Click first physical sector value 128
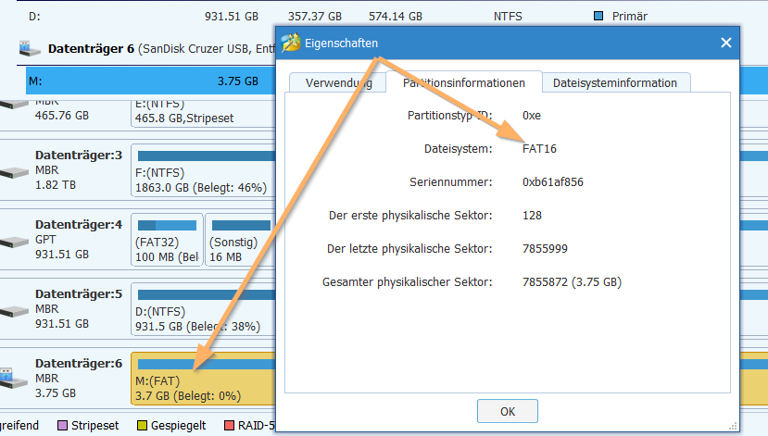Screen dimensions: 768x436 click(532, 216)
